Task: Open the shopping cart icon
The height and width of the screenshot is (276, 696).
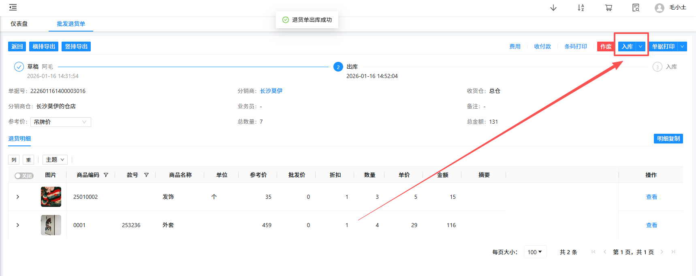Action: tap(608, 8)
